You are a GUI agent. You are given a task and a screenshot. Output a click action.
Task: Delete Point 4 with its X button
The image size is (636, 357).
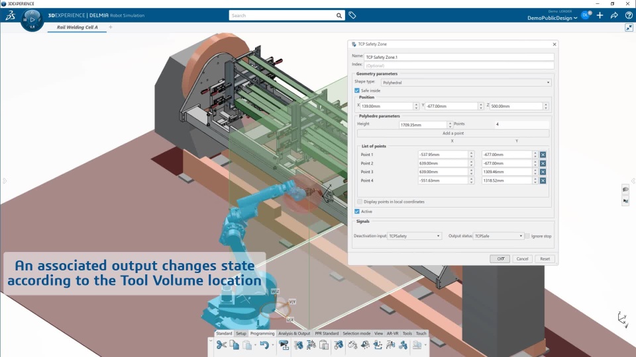tap(543, 180)
